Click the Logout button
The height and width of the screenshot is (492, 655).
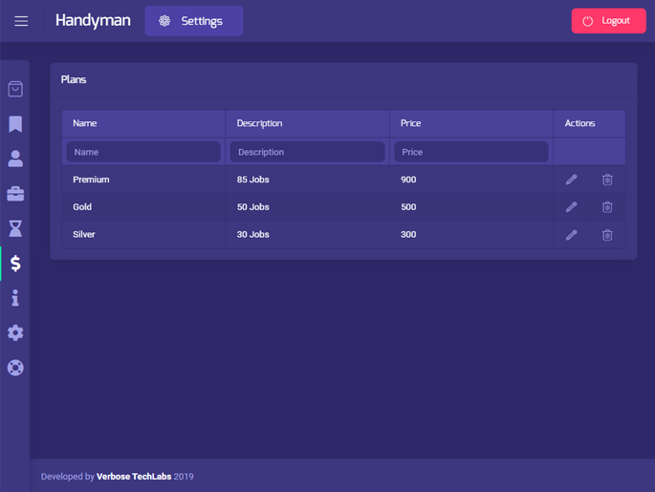(608, 21)
